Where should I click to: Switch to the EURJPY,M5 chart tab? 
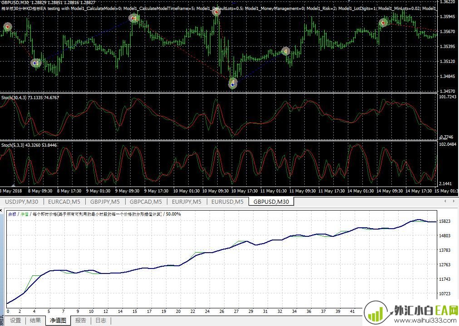click(186, 201)
